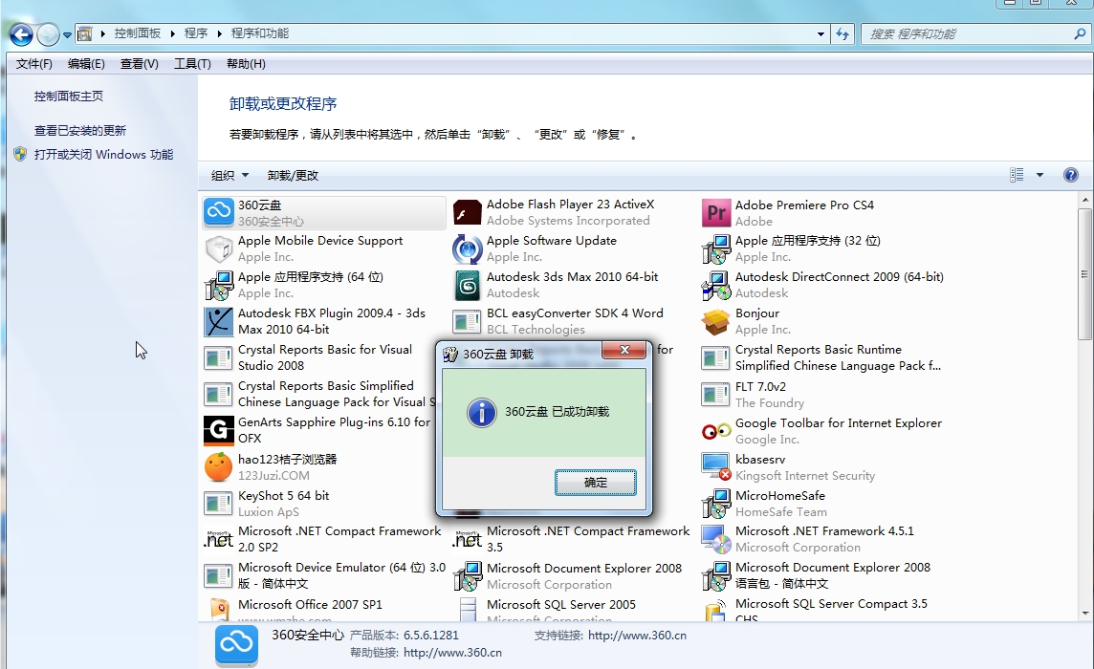Click the Adobe Premiere Pro CS4 icon

(x=715, y=212)
